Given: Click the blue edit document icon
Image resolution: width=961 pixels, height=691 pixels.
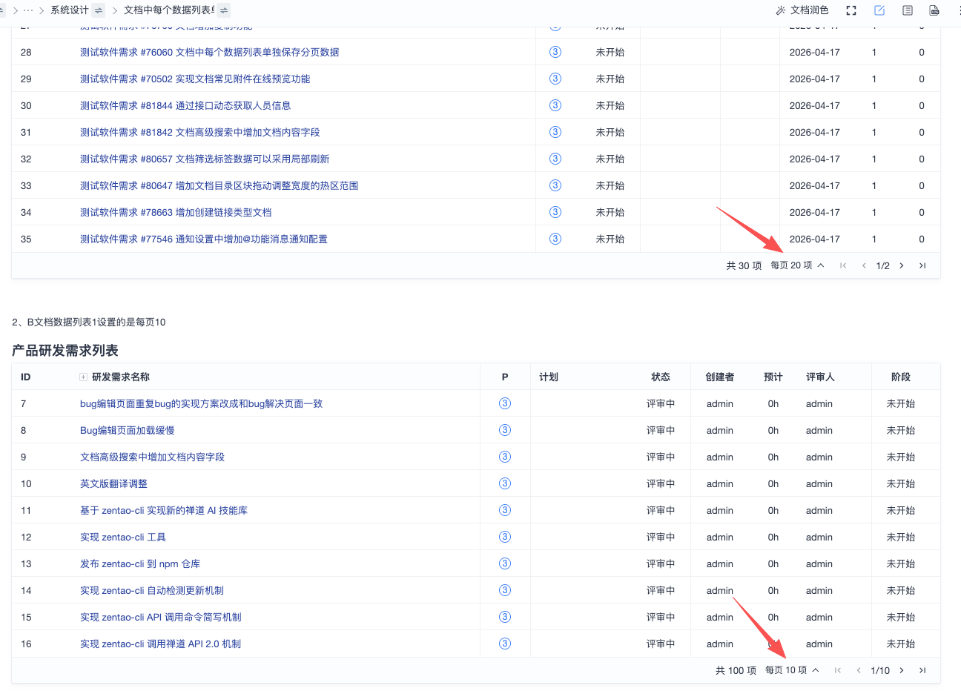Looking at the screenshot, I should pos(879,10).
